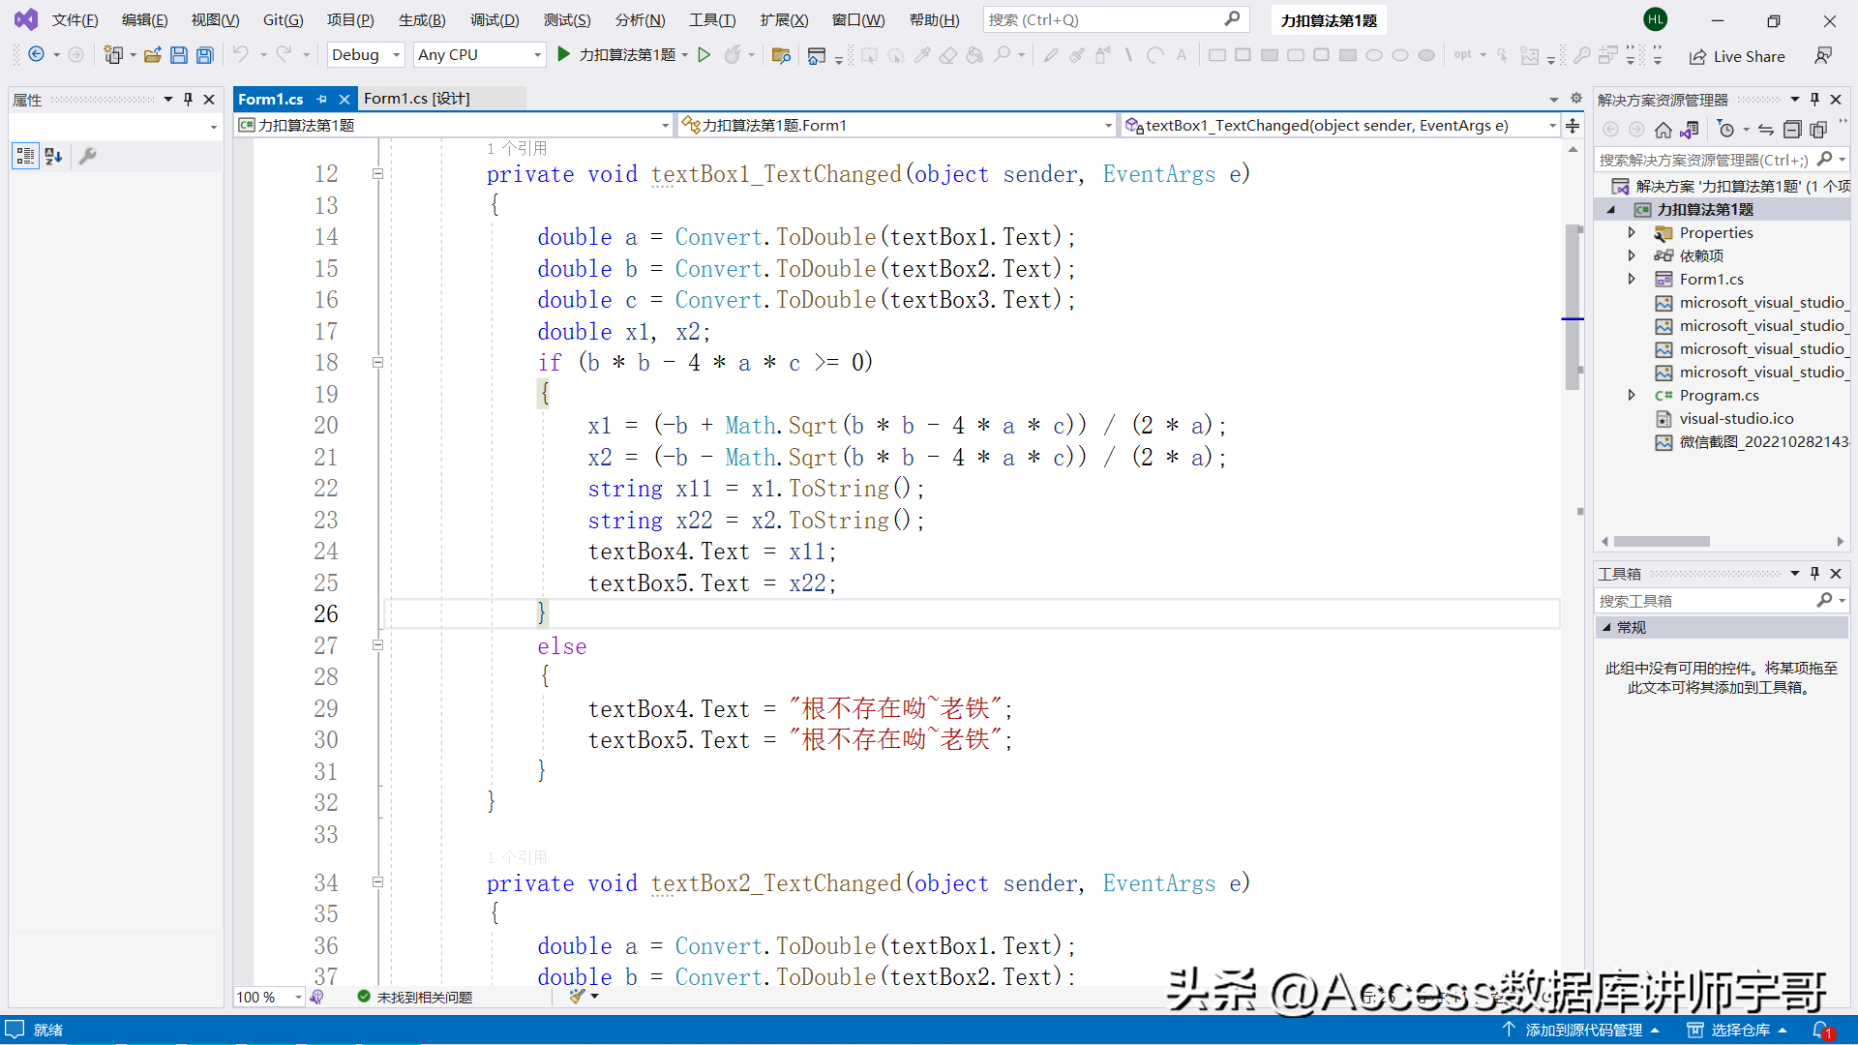1858x1045 pixels.
Task: Toggle categorized view in Properties panel
Action: click(25, 156)
